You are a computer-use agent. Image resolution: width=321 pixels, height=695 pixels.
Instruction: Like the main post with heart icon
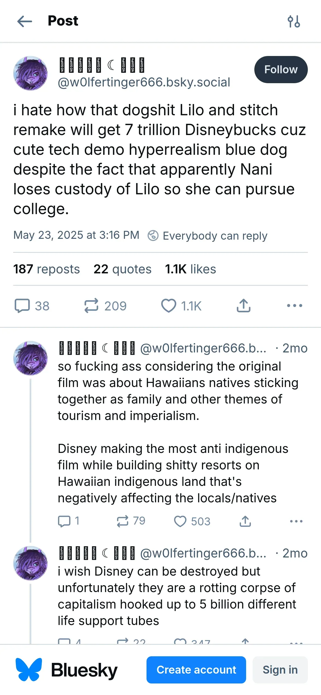tap(168, 306)
